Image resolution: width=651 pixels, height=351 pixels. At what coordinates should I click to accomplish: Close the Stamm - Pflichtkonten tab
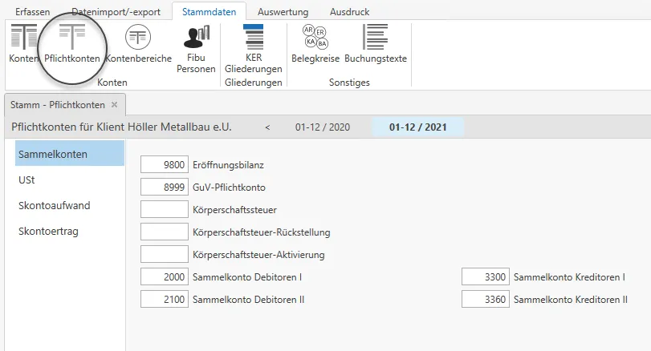[114, 105]
